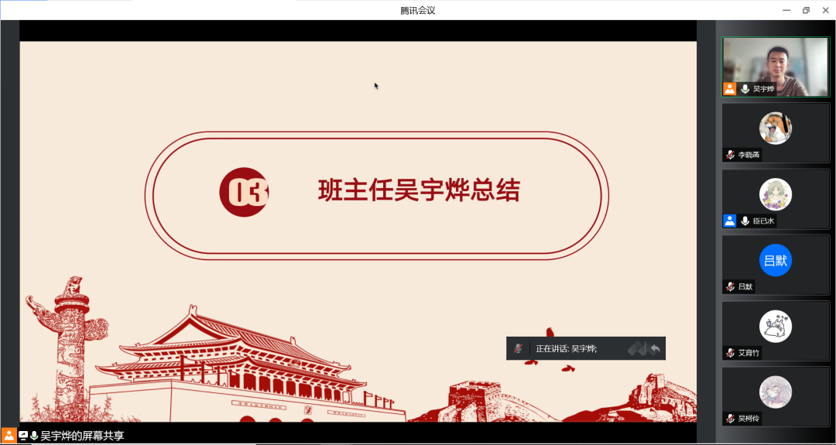The image size is (836, 445).
Task: Click the 吴宇烨的屏幕共享 label
Action: coord(82,436)
